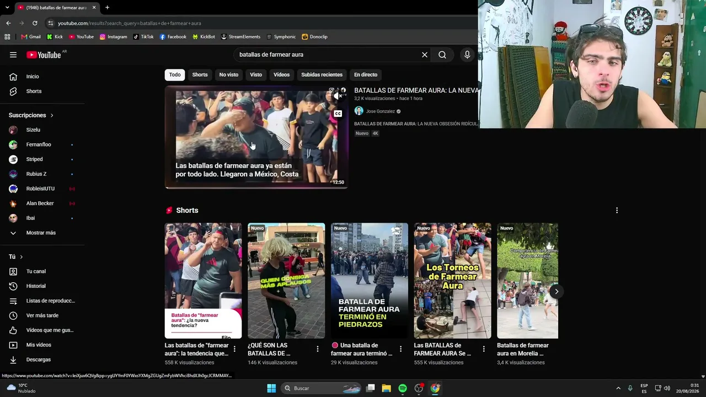The width and height of the screenshot is (706, 397).
Task: Open the TikTok bookmark
Action: 143,37
